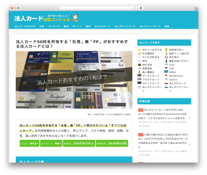Click the Diners logo icon
This screenshot has width=207, height=175.
[166, 79]
